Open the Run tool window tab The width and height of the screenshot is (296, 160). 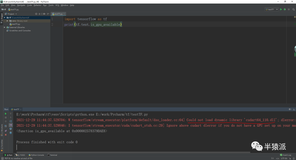(x=9, y=155)
